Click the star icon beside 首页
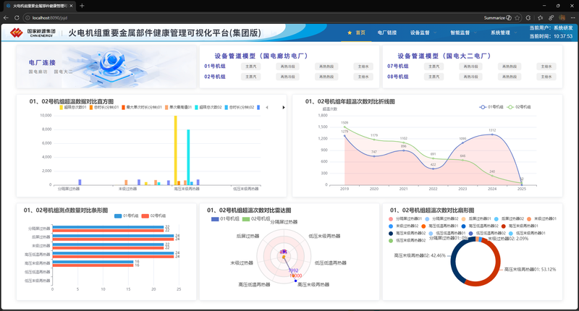The height and width of the screenshot is (311, 579). [x=350, y=33]
